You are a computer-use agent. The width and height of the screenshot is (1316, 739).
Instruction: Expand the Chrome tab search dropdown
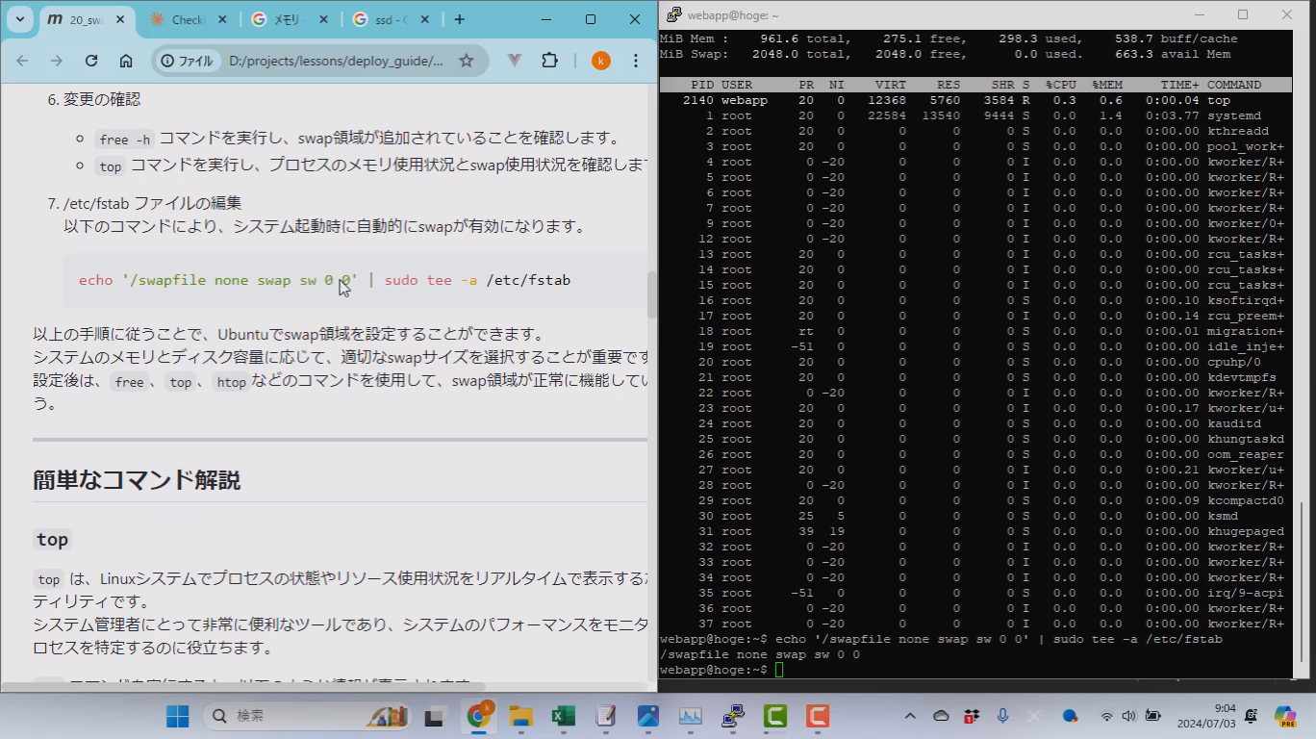point(20,19)
